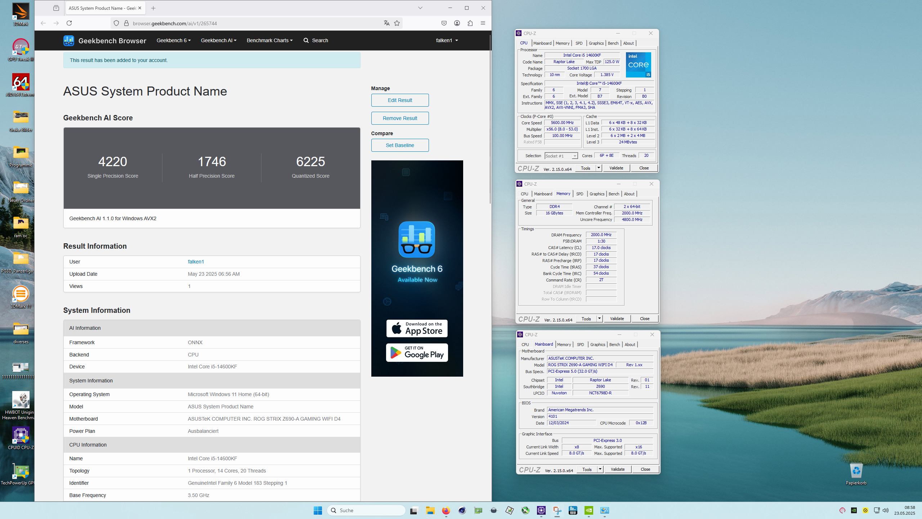Open the Papierkorb recycle bin
This screenshot has width=922, height=519.
pyautogui.click(x=856, y=474)
